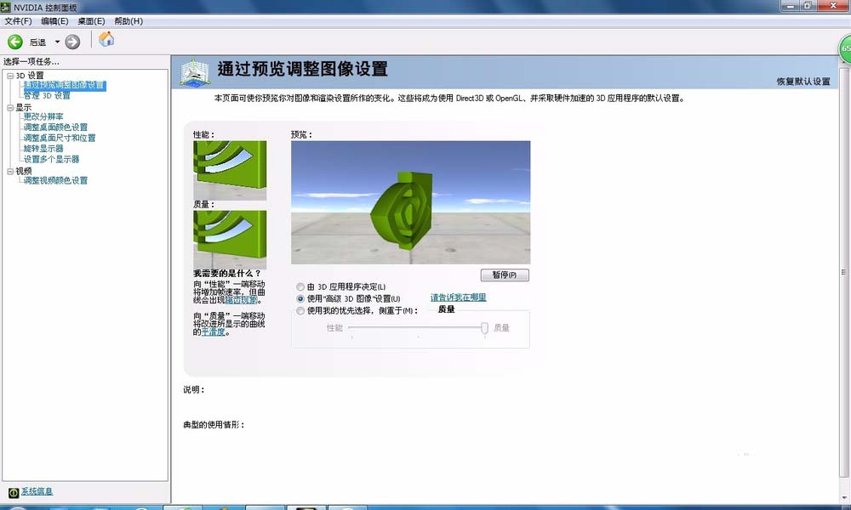851x510 pixels.
Task: Click the performance-quality slider handle
Action: click(484, 327)
